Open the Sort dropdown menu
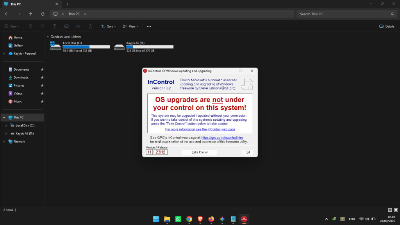 (109, 26)
